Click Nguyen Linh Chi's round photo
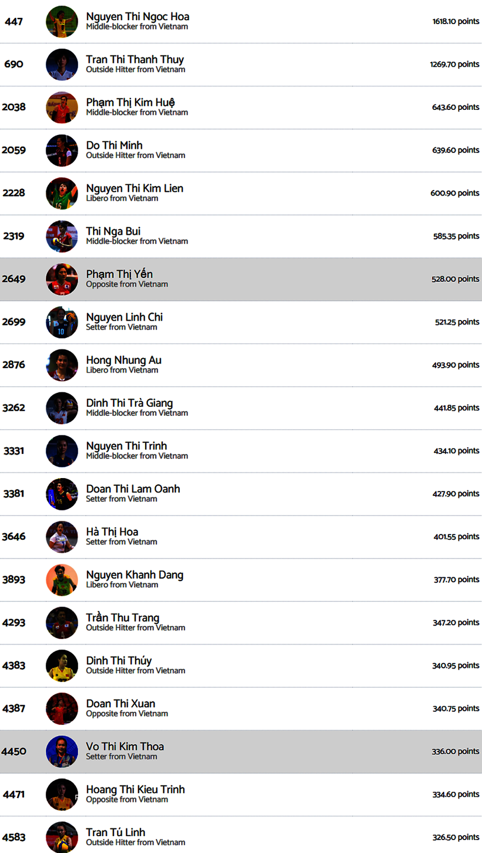 pos(62,322)
